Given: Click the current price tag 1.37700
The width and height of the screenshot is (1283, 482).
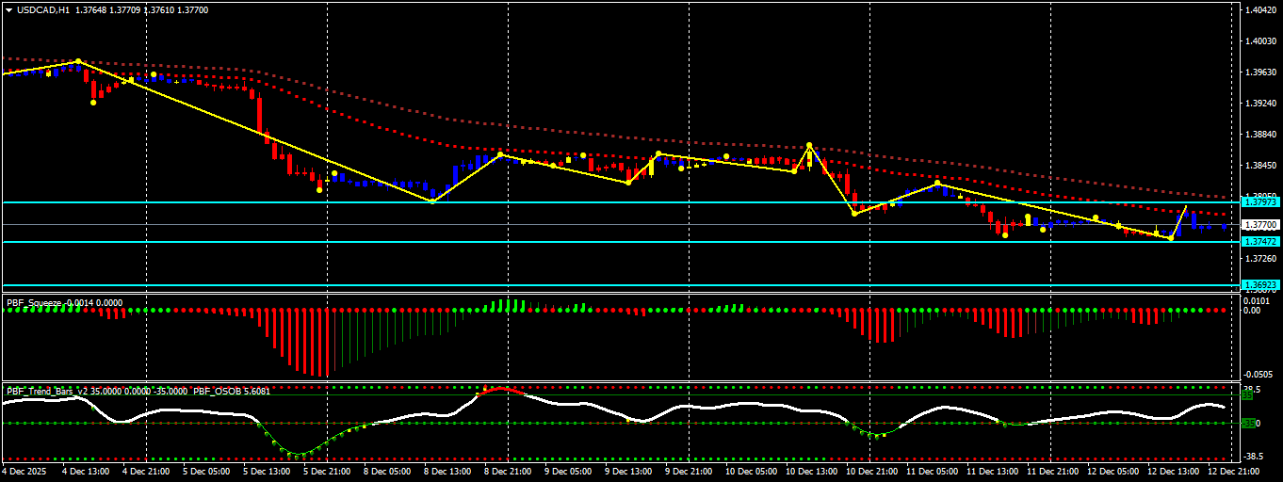Looking at the screenshot, I should tap(1259, 225).
